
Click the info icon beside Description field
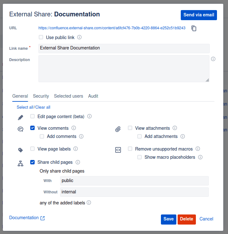213,59
